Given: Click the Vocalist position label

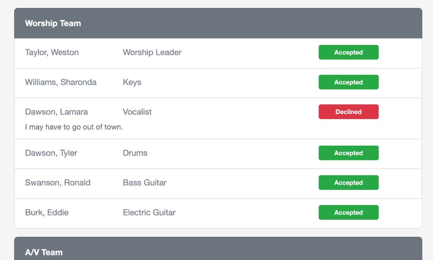Looking at the screenshot, I should [137, 112].
